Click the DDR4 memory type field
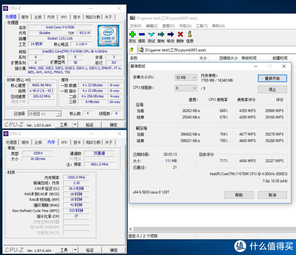Image resolution: width=296 pixels, height=255 pixels. click(x=38, y=153)
